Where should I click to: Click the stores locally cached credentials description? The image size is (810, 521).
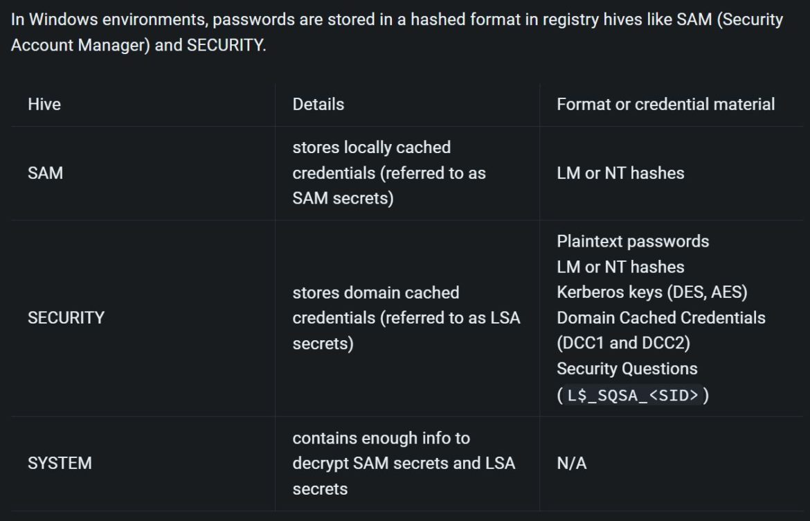click(389, 173)
